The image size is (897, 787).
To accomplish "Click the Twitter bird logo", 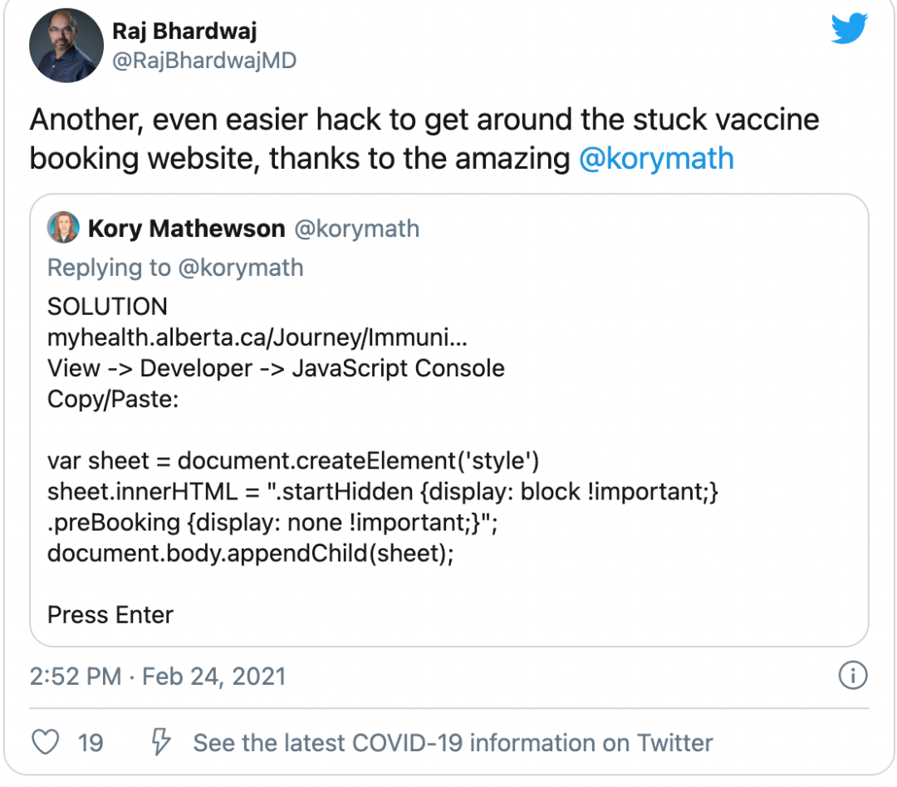I will 850,28.
